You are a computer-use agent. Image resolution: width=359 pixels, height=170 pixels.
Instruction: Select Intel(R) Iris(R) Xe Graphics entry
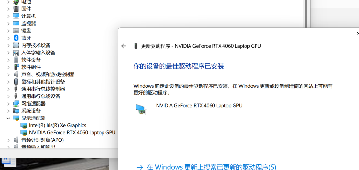pyautogui.click(x=58, y=125)
